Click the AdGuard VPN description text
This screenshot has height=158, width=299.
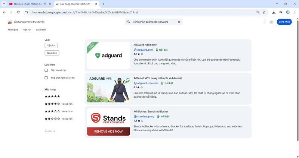187,95
